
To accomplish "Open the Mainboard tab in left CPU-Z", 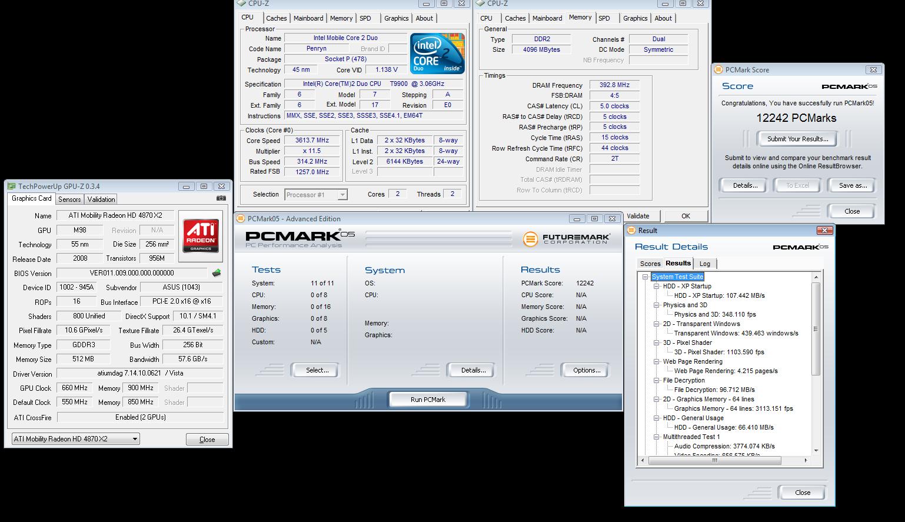I will pos(308,18).
